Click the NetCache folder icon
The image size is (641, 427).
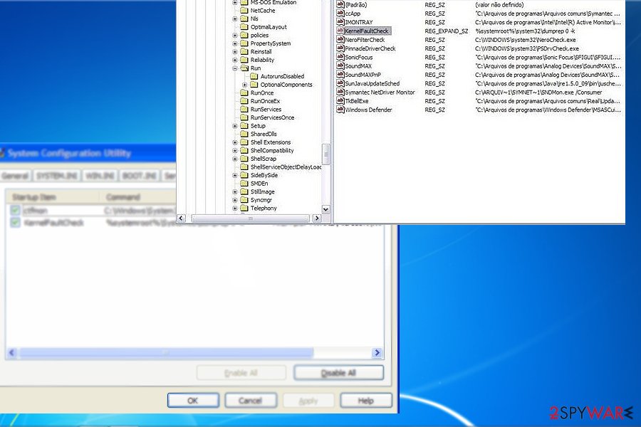coord(244,10)
